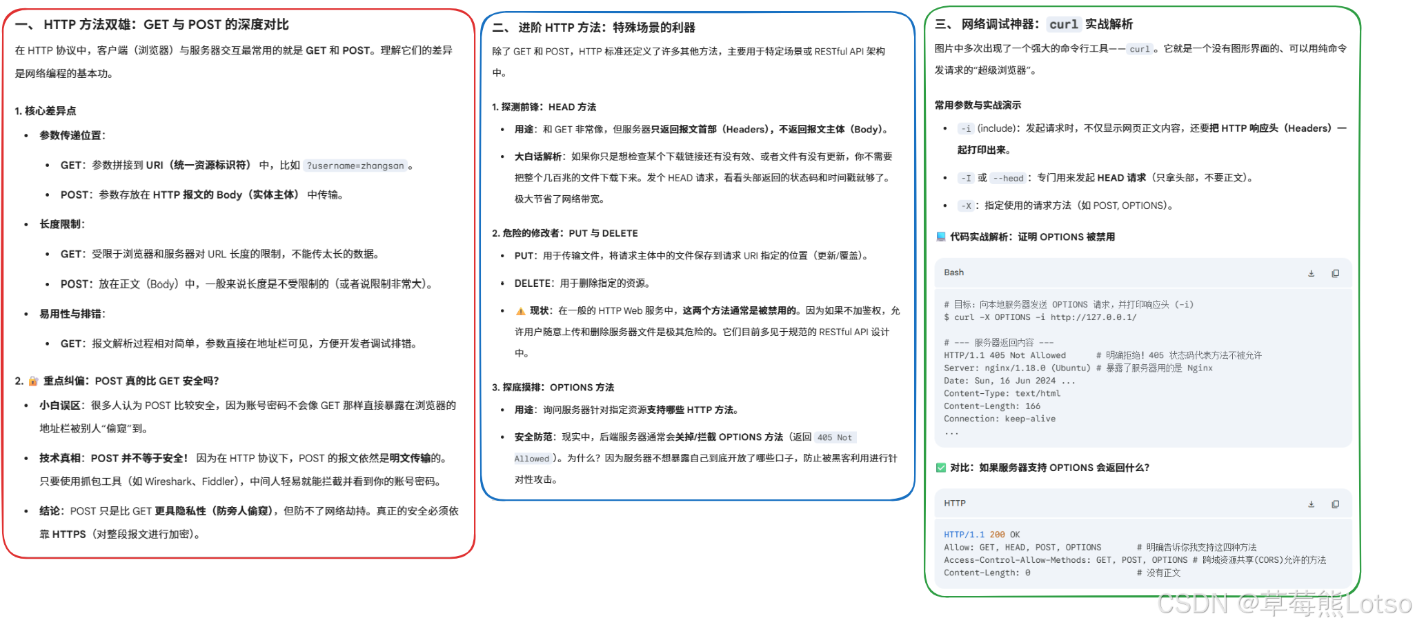Click the "HTTP" code block label
Screen dimensions: 1415x627
tap(955, 504)
